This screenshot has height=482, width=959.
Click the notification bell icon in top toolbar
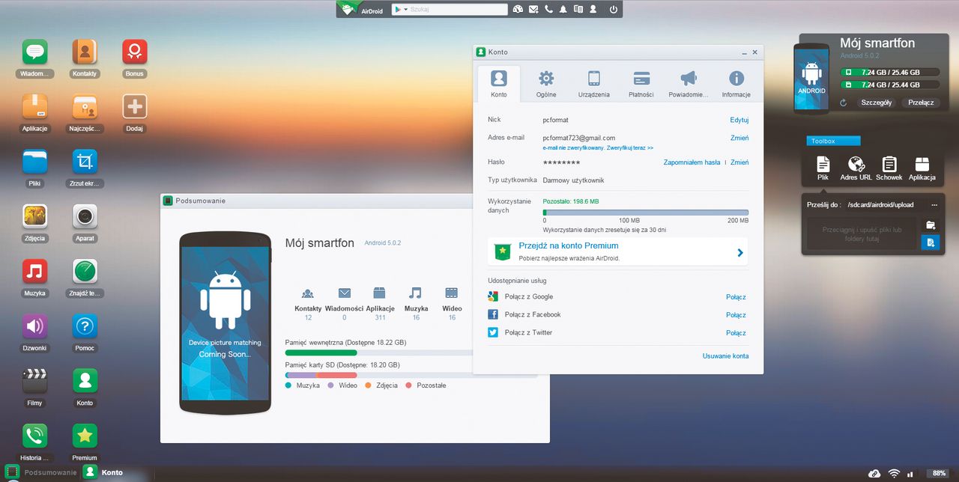(563, 10)
